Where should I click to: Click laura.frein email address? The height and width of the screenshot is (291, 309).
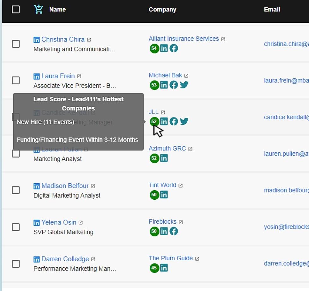[x=286, y=81]
